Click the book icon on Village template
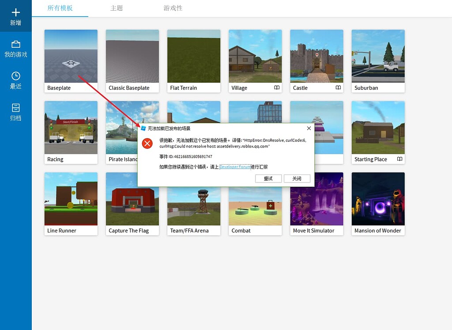This screenshot has height=330, width=452. (x=277, y=88)
